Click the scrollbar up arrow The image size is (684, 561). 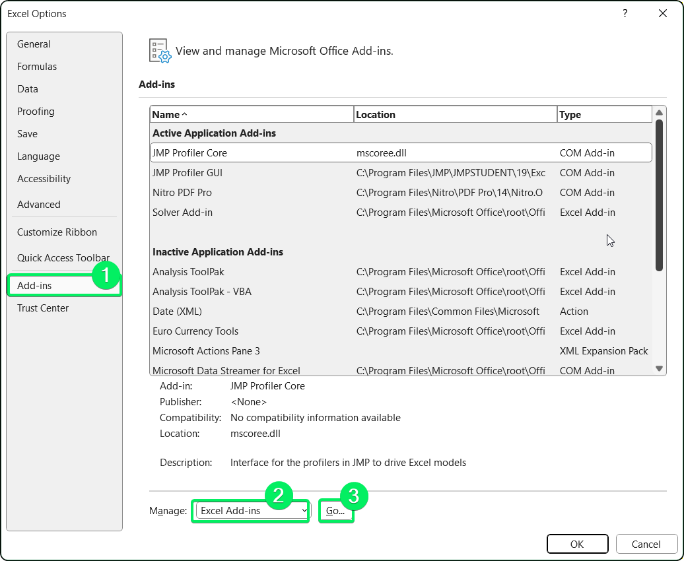(x=660, y=112)
